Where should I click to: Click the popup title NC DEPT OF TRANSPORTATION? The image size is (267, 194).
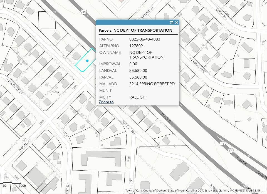[143, 30]
